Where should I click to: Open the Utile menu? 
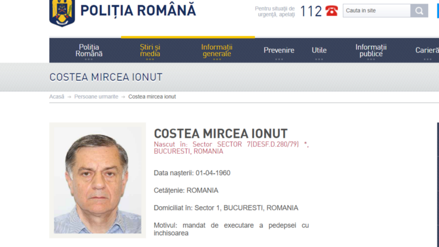click(x=319, y=50)
